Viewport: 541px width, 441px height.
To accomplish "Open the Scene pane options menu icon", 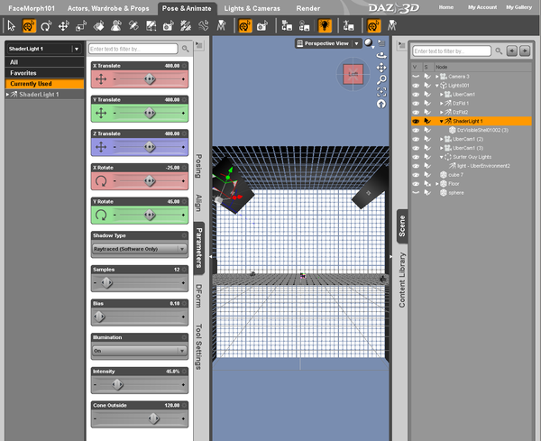I will pos(401,45).
